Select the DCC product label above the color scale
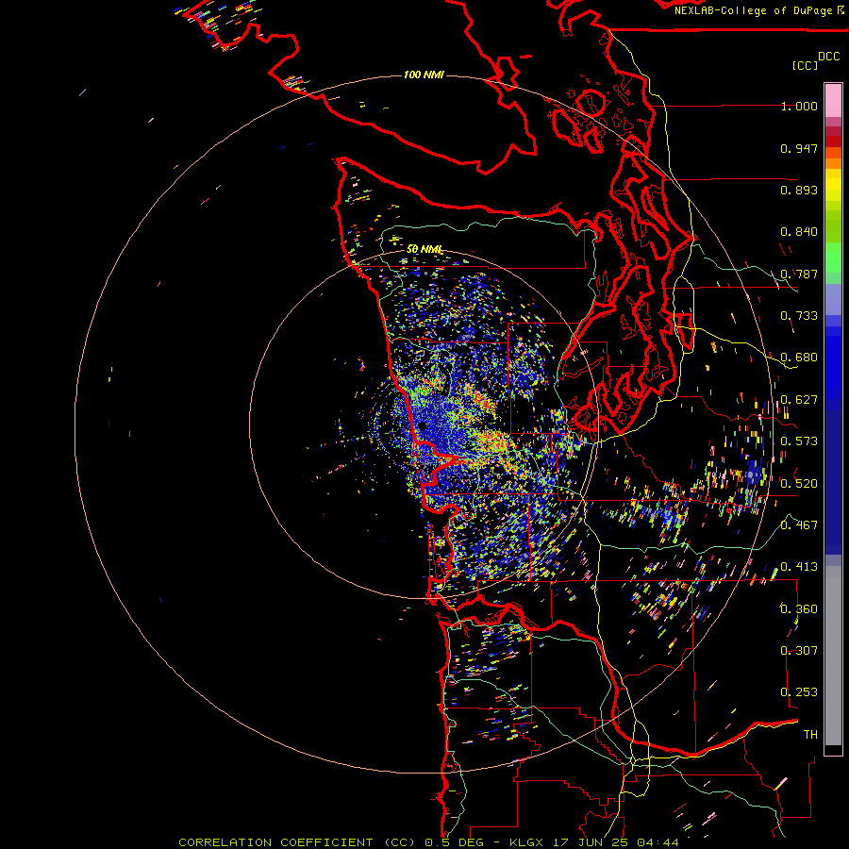The image size is (849, 849). [828, 56]
